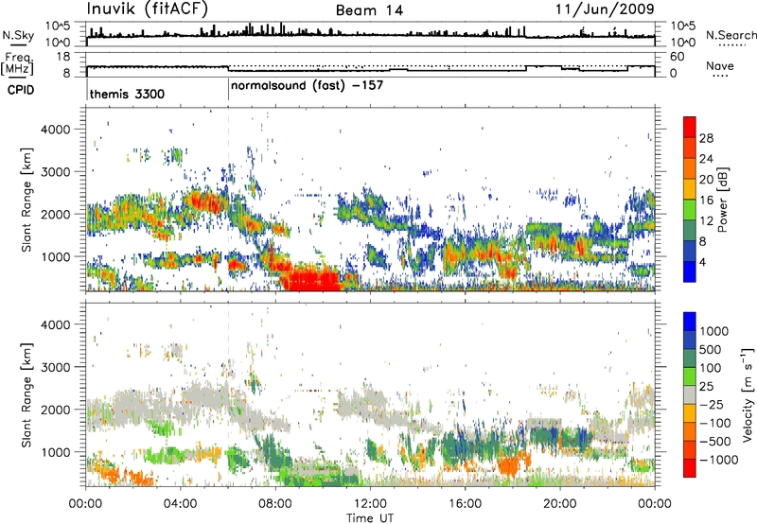The height and width of the screenshot is (524, 757).
Task: Click the '18' tick on the frequency axis
Action: click(x=63, y=57)
